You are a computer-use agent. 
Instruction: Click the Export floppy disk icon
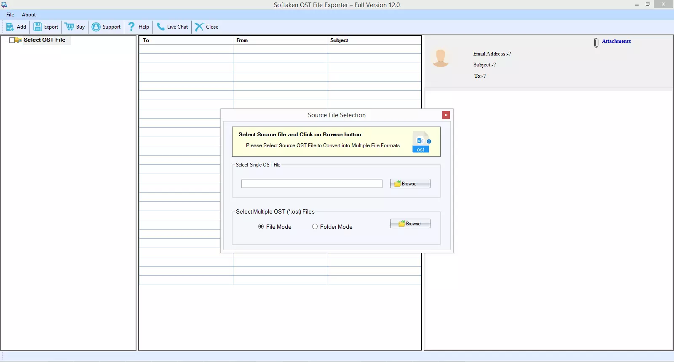click(x=37, y=27)
